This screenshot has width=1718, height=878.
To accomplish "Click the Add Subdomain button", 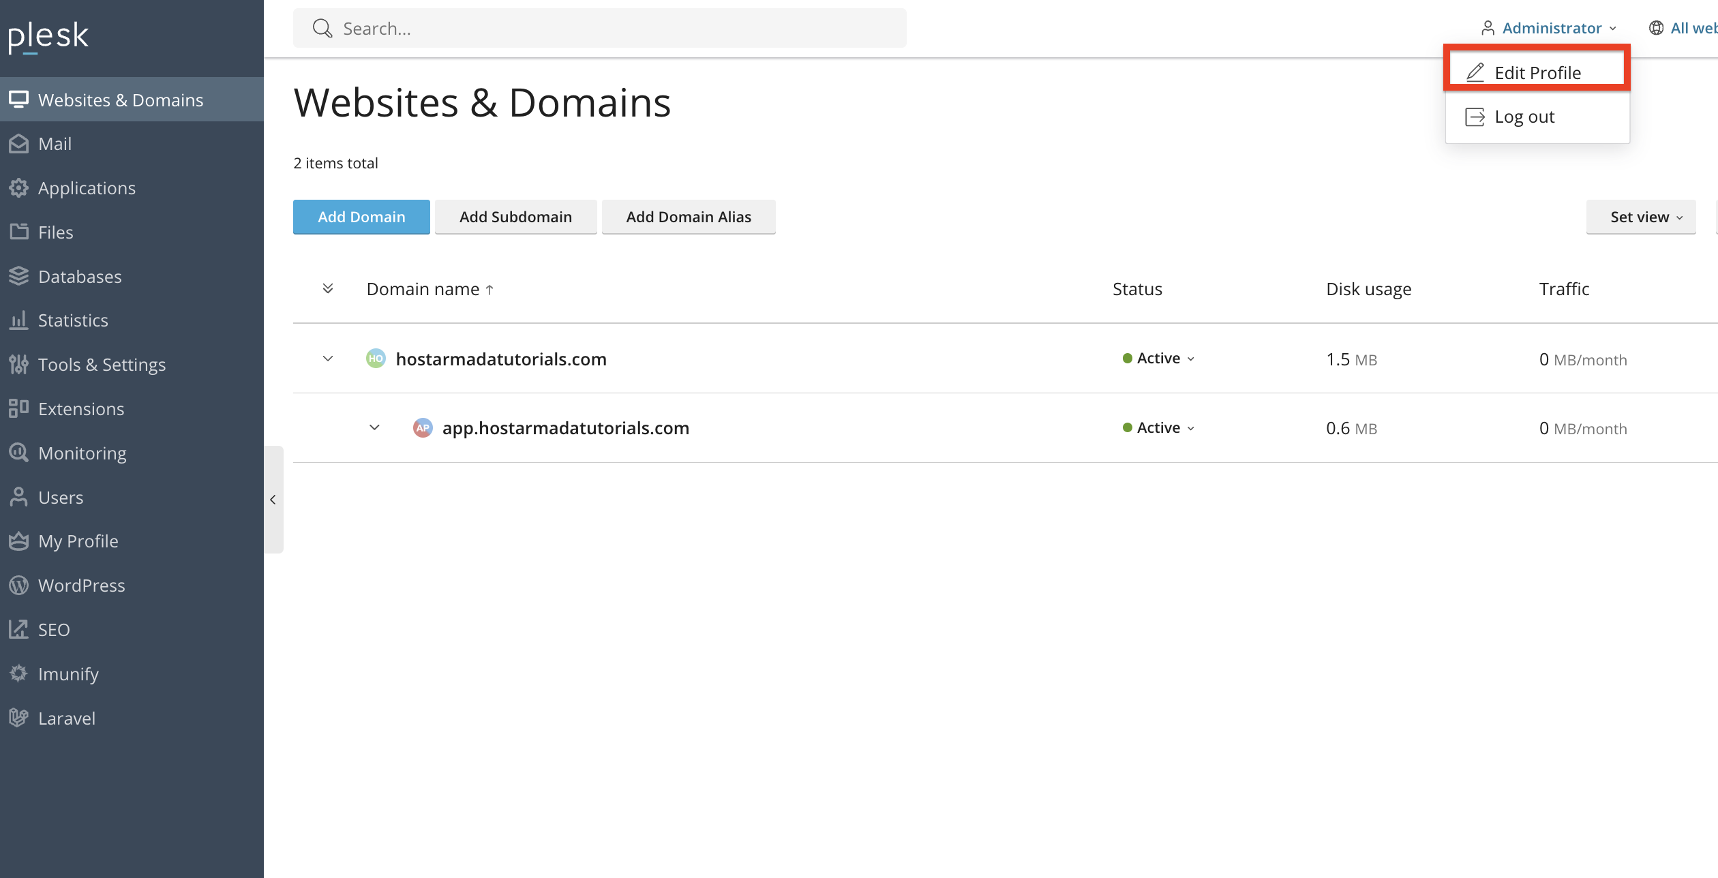I will coord(516,217).
